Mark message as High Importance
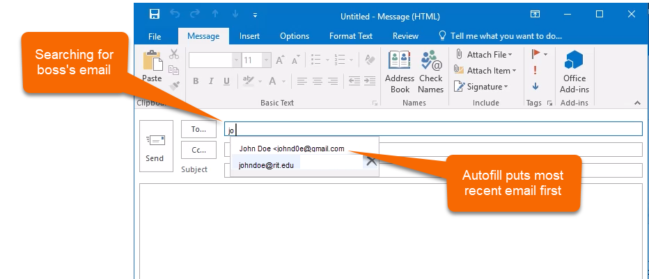 click(535, 70)
